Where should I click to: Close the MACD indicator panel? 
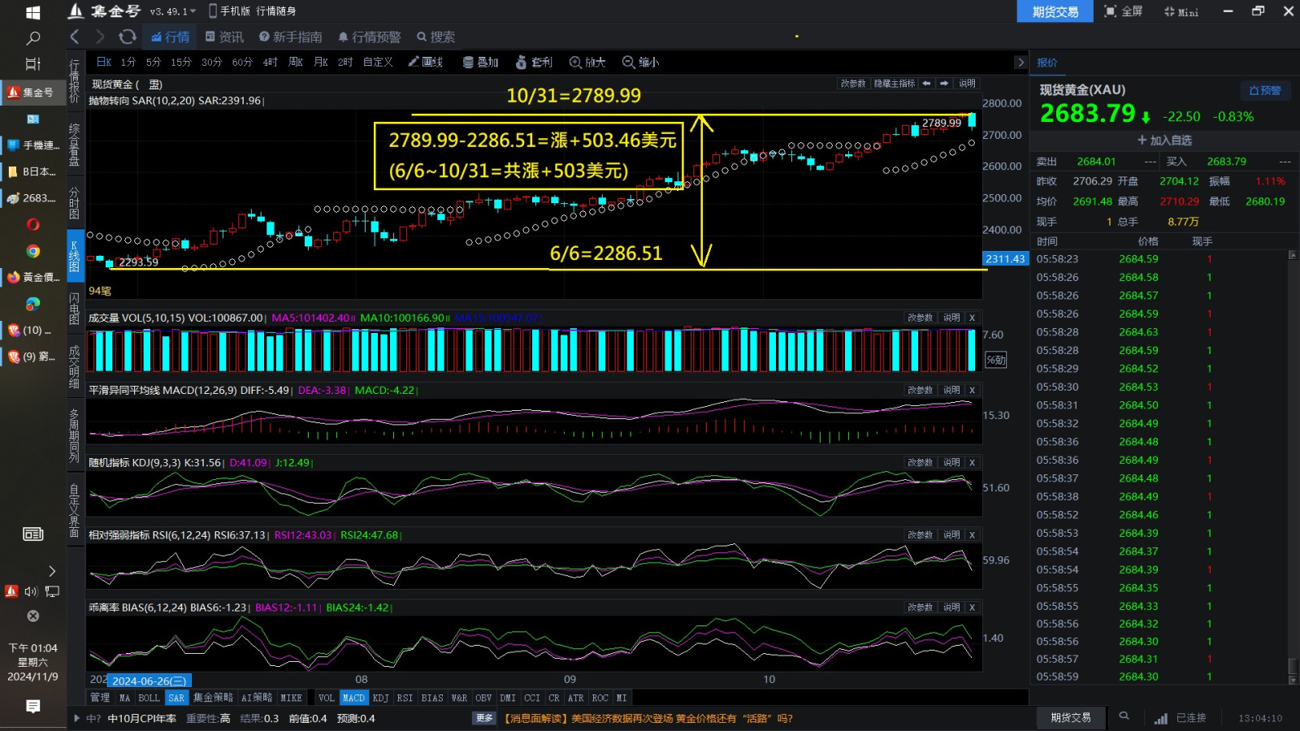click(x=972, y=391)
